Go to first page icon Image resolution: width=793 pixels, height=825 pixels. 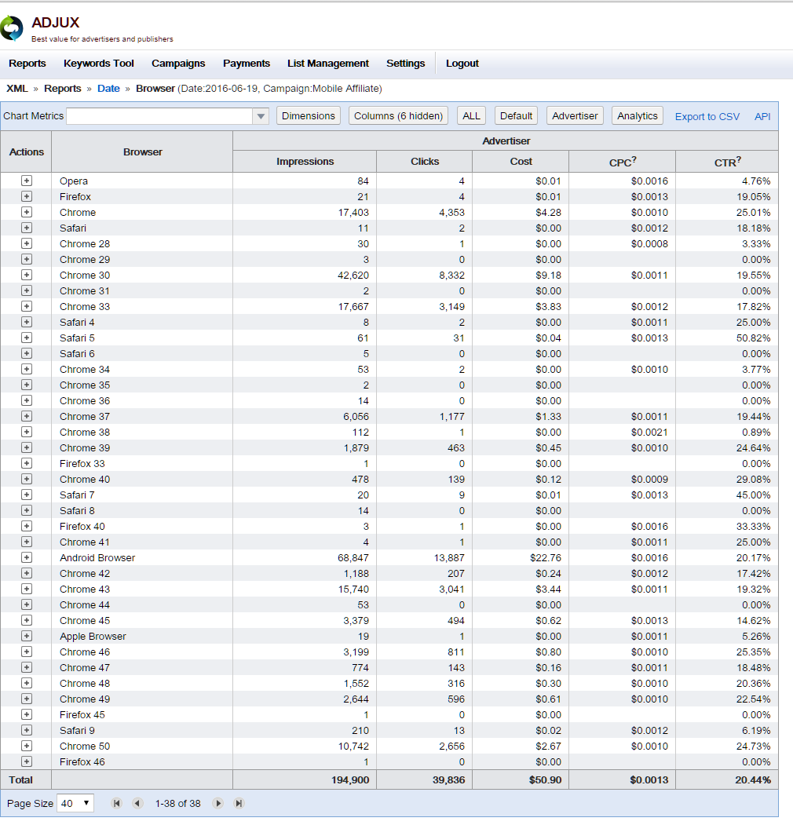coord(117,803)
